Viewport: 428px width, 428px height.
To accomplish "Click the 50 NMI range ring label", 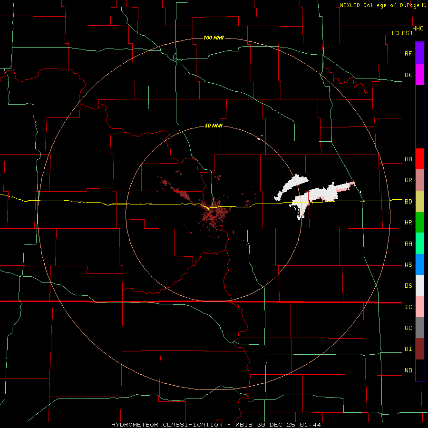I will [214, 126].
